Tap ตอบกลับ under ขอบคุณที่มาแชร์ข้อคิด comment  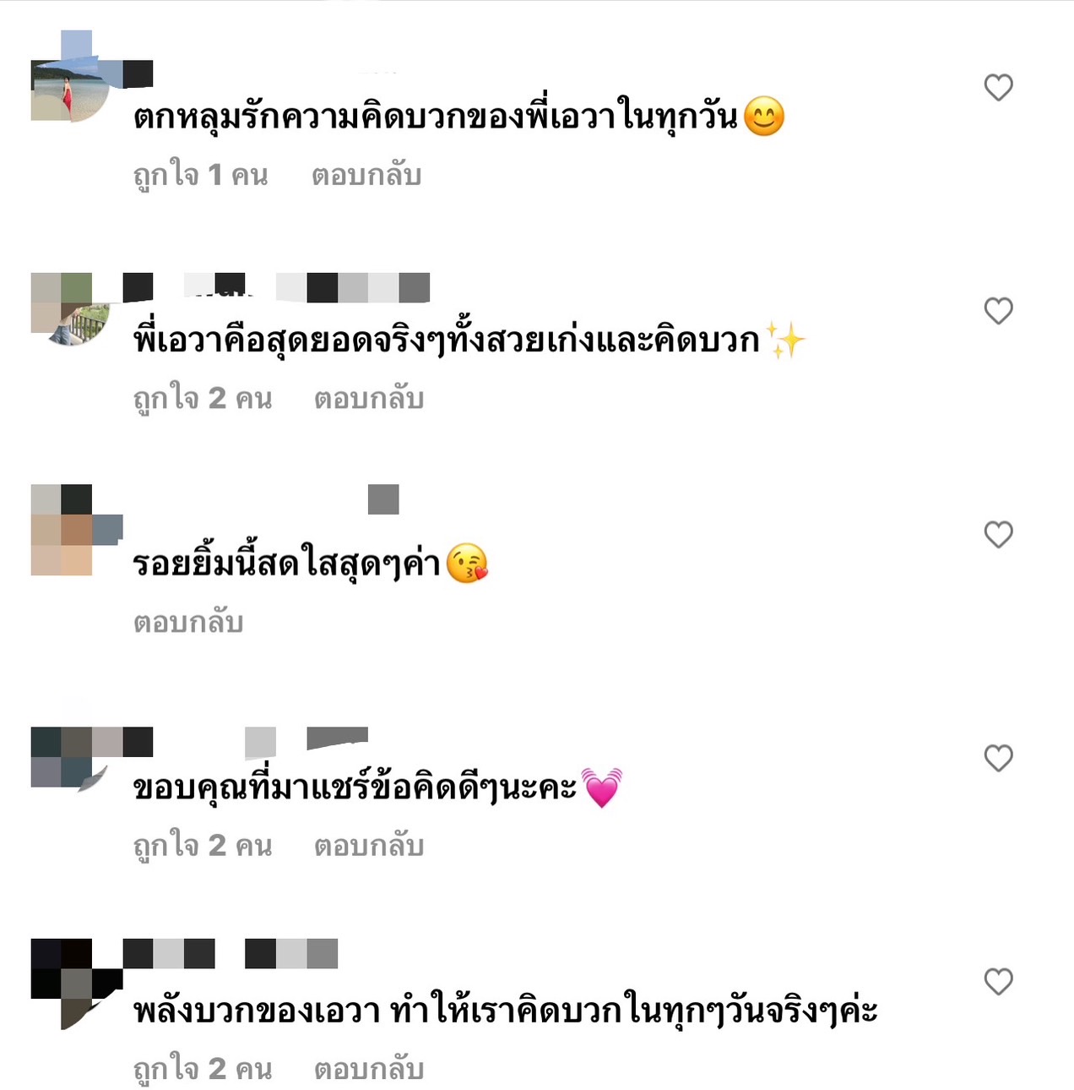369,845
